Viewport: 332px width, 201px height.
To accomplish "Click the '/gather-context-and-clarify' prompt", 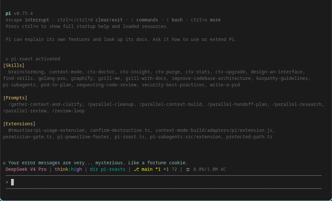I will [45, 104].
